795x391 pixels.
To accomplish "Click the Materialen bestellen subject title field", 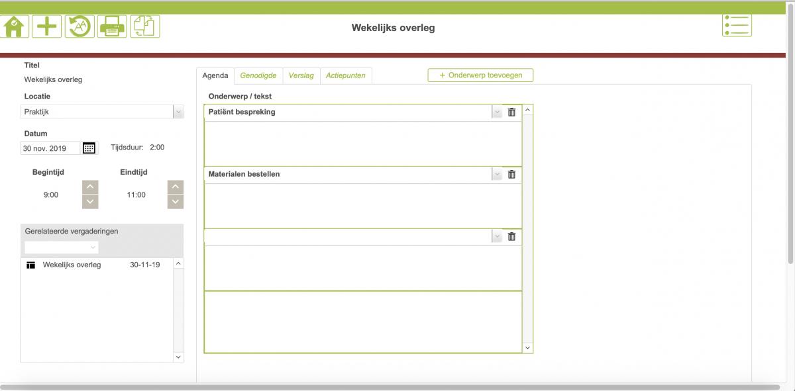I will [x=348, y=174].
